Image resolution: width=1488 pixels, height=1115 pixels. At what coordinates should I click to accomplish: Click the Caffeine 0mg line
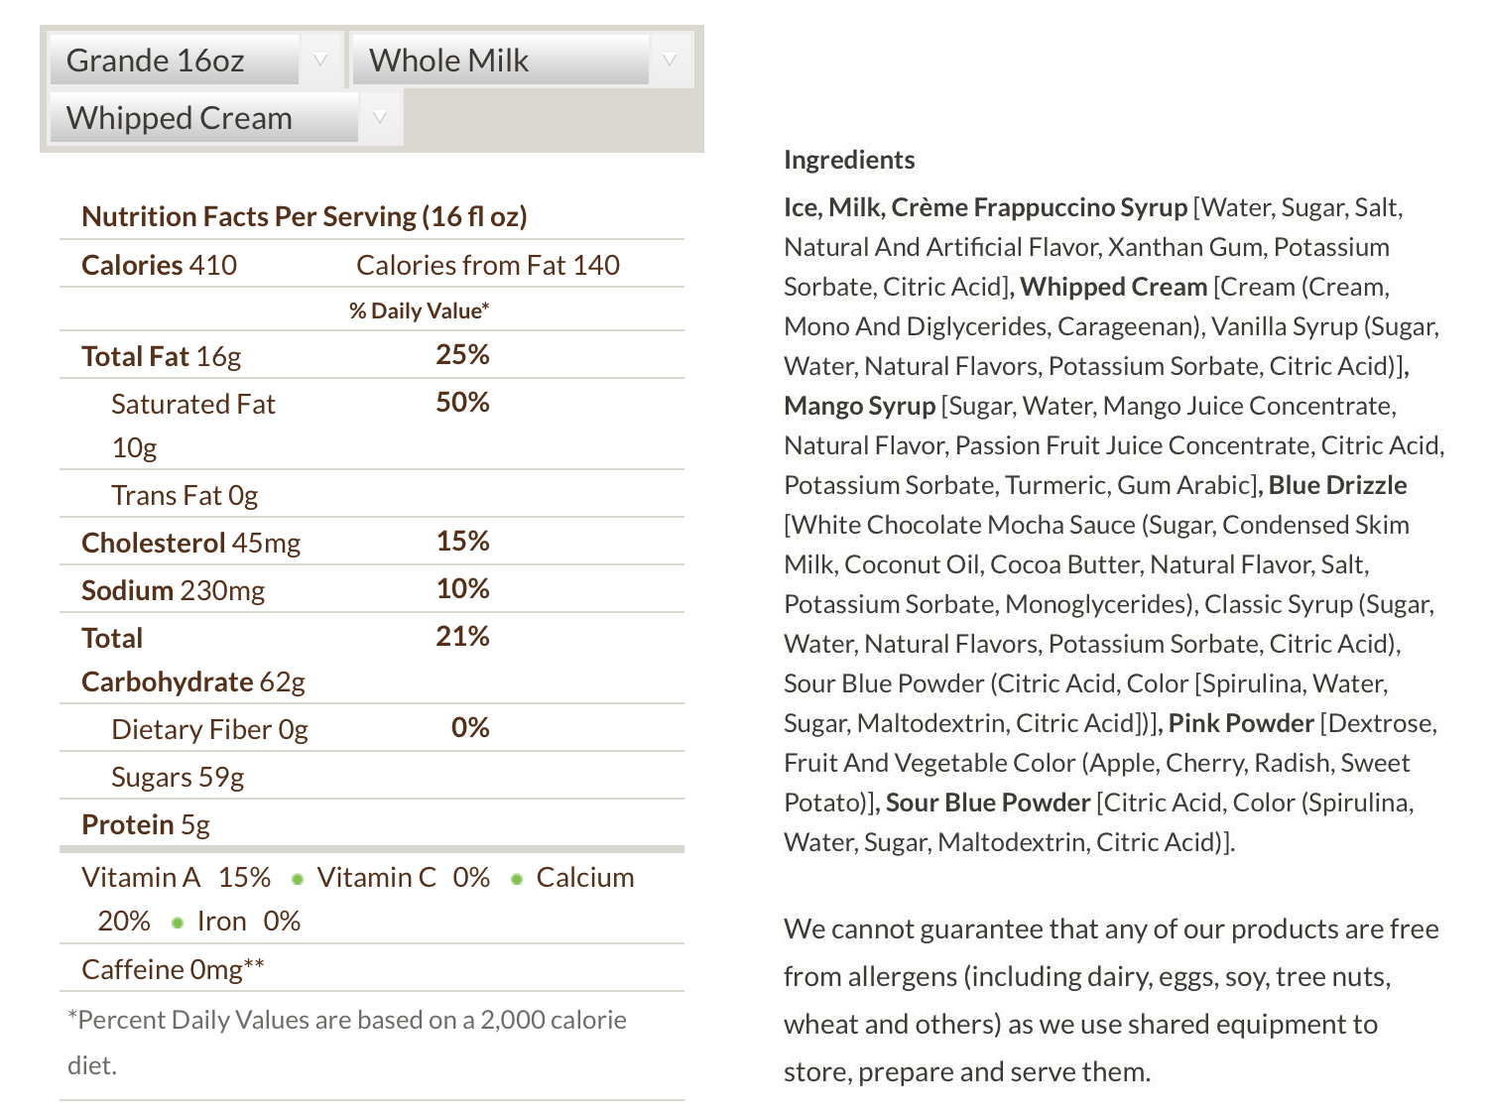click(x=173, y=969)
